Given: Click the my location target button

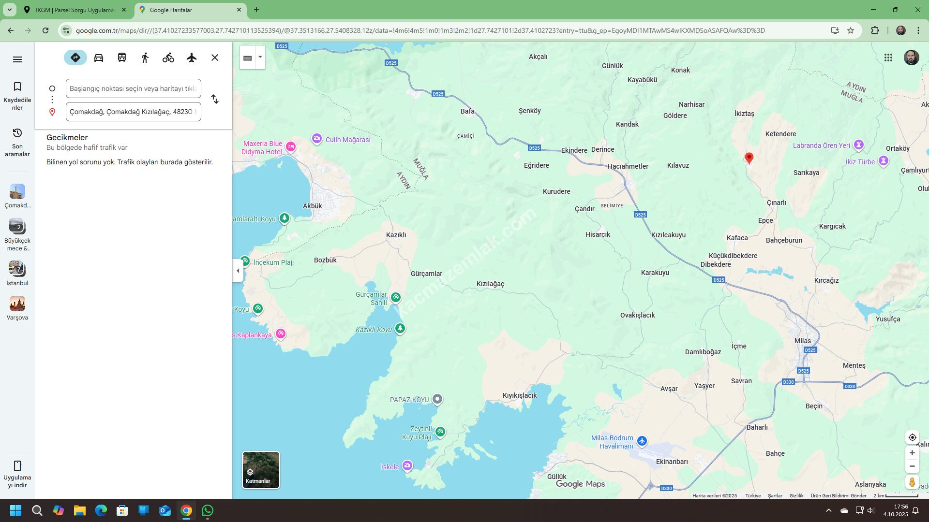Looking at the screenshot, I should point(912,437).
